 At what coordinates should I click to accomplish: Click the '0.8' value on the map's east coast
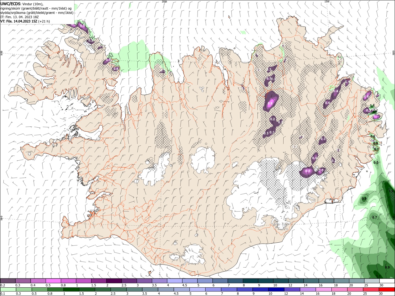376,143
